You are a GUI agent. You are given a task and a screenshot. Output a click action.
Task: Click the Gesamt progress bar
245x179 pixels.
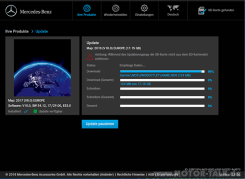(162, 106)
